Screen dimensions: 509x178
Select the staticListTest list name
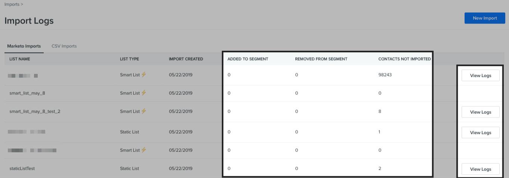[22, 169]
